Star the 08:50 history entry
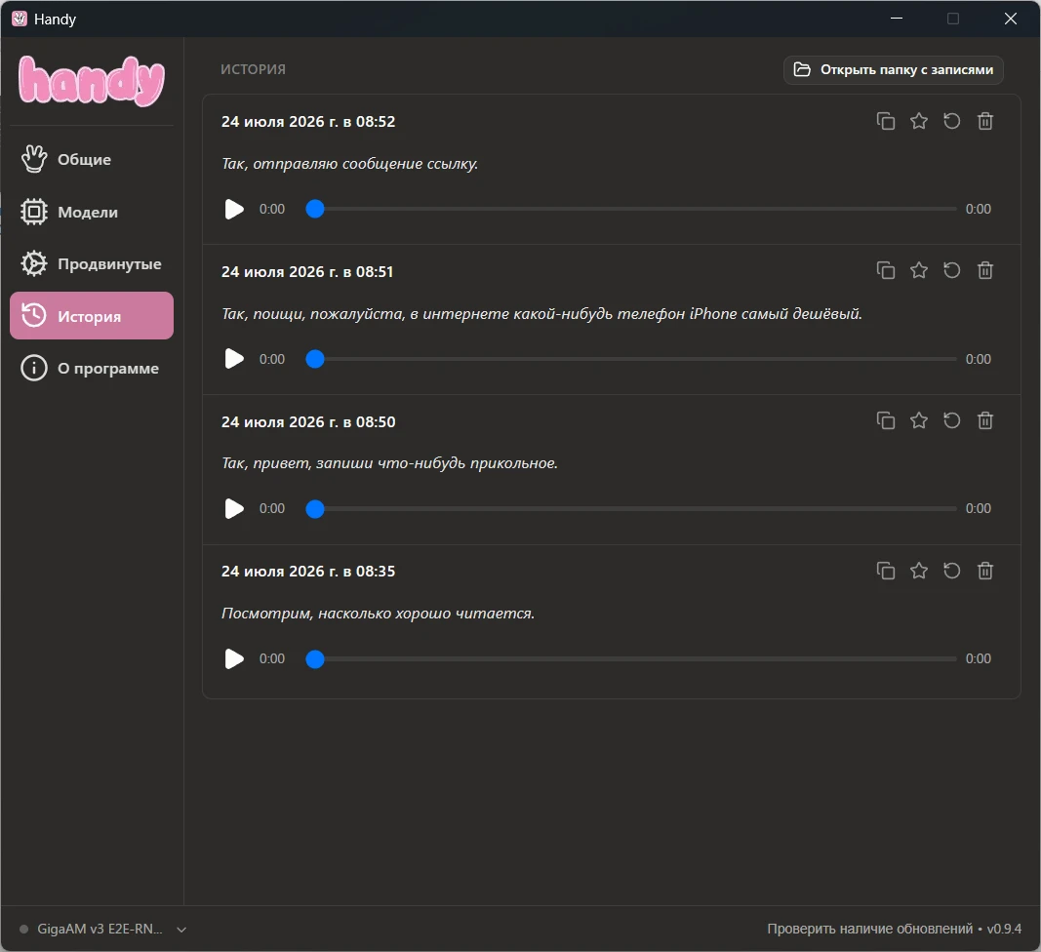1041x952 pixels. pos(919,420)
